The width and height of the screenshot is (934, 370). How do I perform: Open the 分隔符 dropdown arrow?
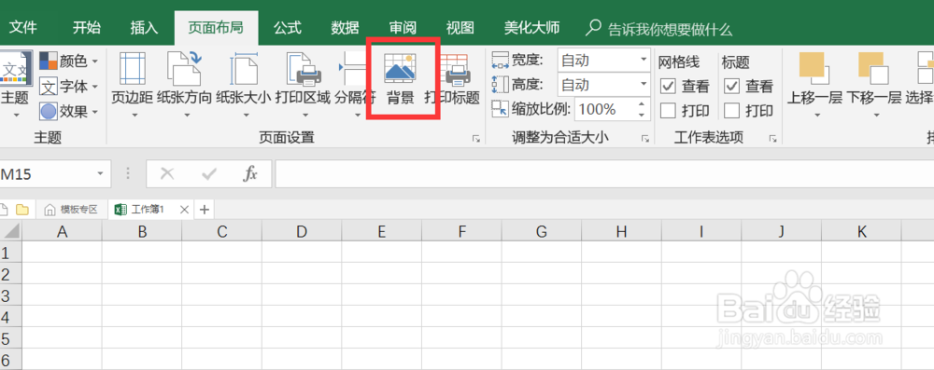coord(358,115)
